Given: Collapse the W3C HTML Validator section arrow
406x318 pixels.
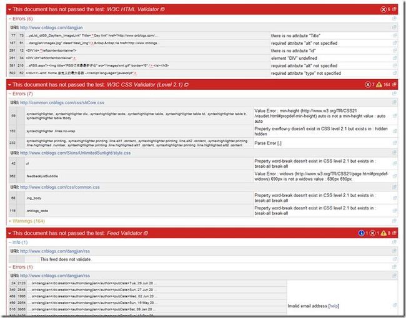Looking at the screenshot, I should click(9, 9).
